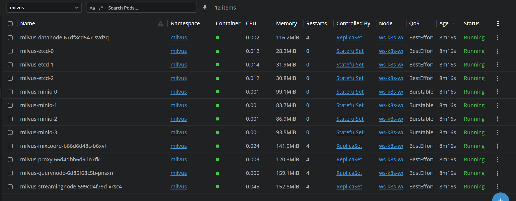Viewport: 516px width, 201px height.
Task: Open ReplicaSet link for milvus-mixcoord pod
Action: [349, 146]
